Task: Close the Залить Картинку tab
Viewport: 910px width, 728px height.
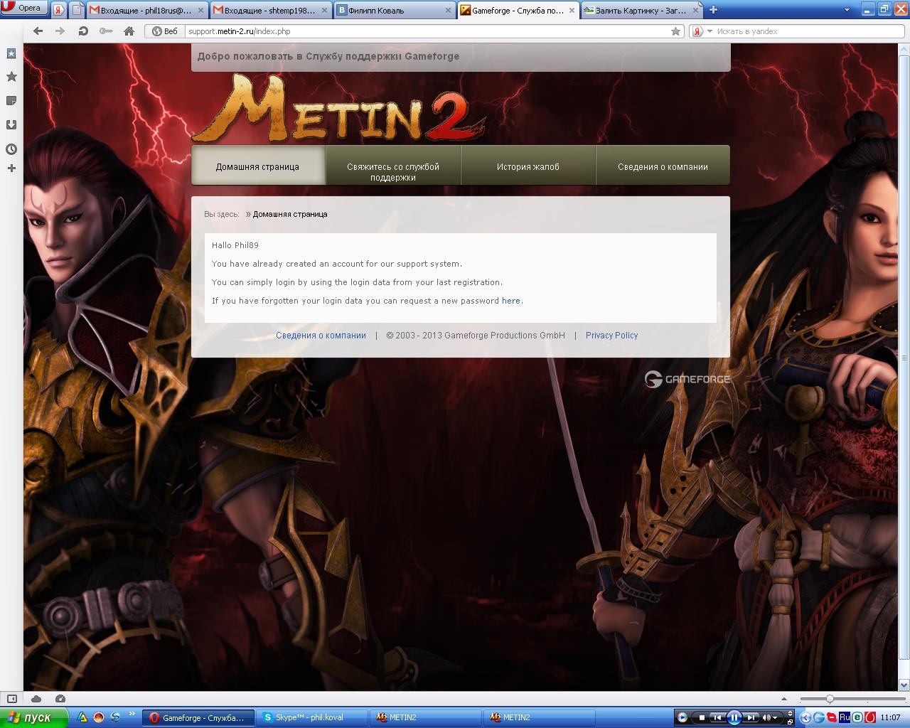Action: click(x=695, y=11)
